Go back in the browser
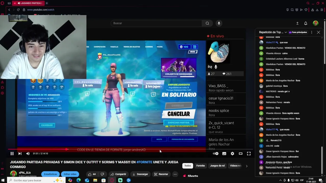 (9, 10)
